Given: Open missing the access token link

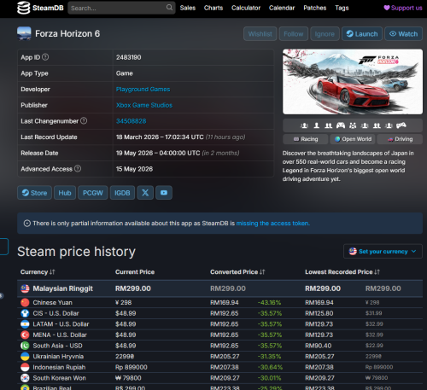Looking at the screenshot, I should pyautogui.click(x=273, y=224).
